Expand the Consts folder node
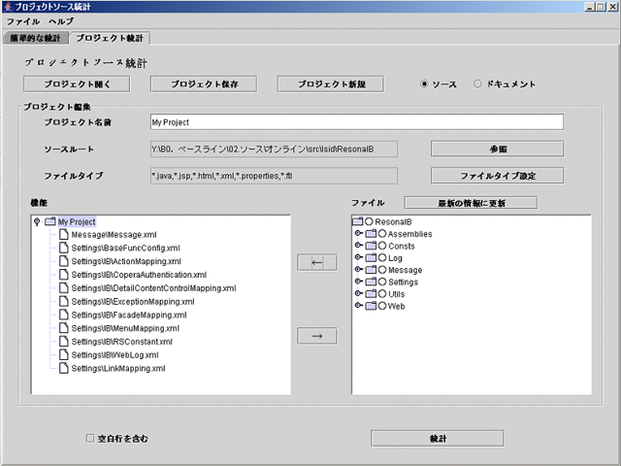Viewport: 621px width, 466px height. [358, 247]
